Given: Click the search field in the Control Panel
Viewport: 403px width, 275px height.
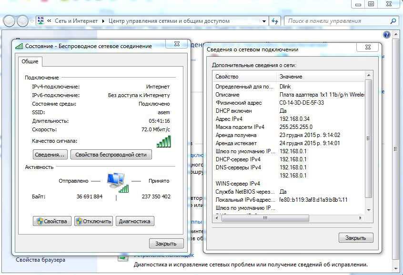Looking at the screenshot, I should click(337, 21).
